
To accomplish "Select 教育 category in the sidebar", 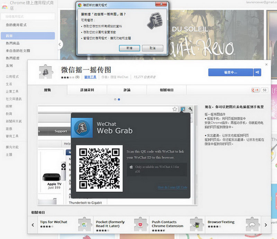I will pyautogui.click(x=9, y=114).
